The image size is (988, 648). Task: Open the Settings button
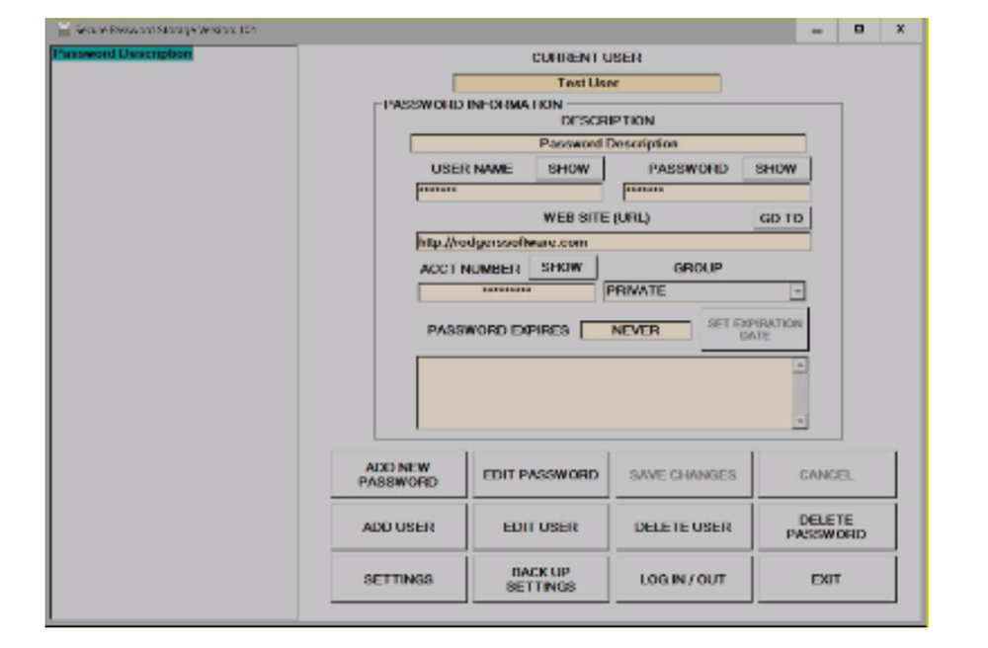[399, 580]
